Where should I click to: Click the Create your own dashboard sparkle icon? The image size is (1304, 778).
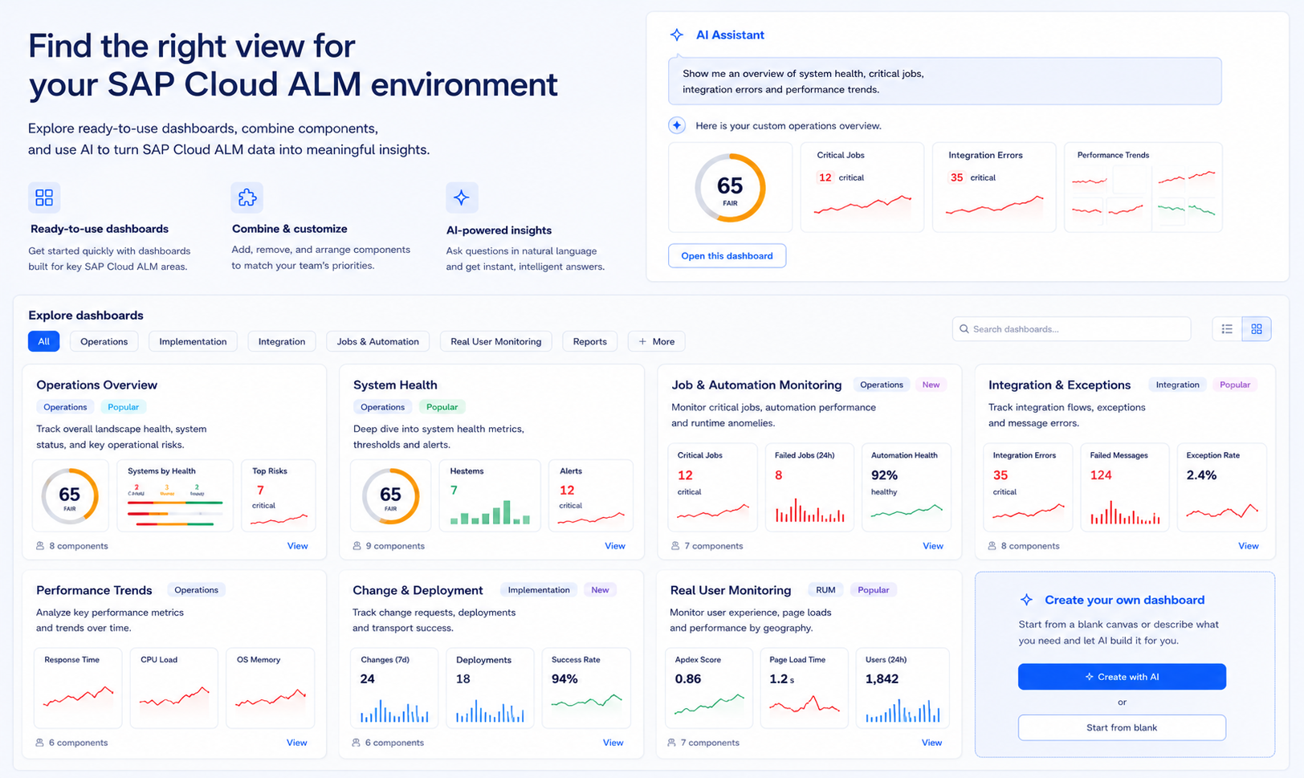pos(1026,600)
